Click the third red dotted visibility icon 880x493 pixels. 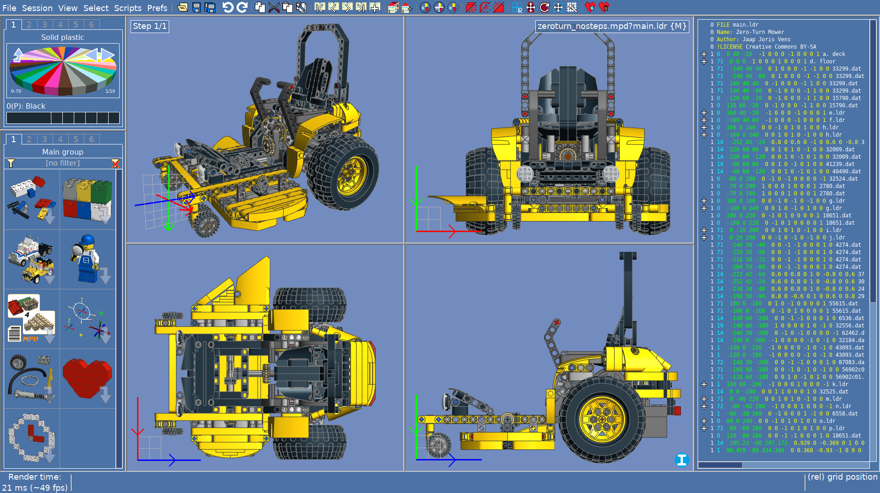[499, 7]
